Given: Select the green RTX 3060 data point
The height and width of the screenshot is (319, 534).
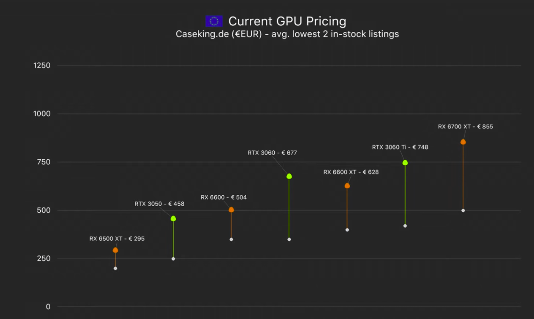Looking at the screenshot, I should 289,176.
